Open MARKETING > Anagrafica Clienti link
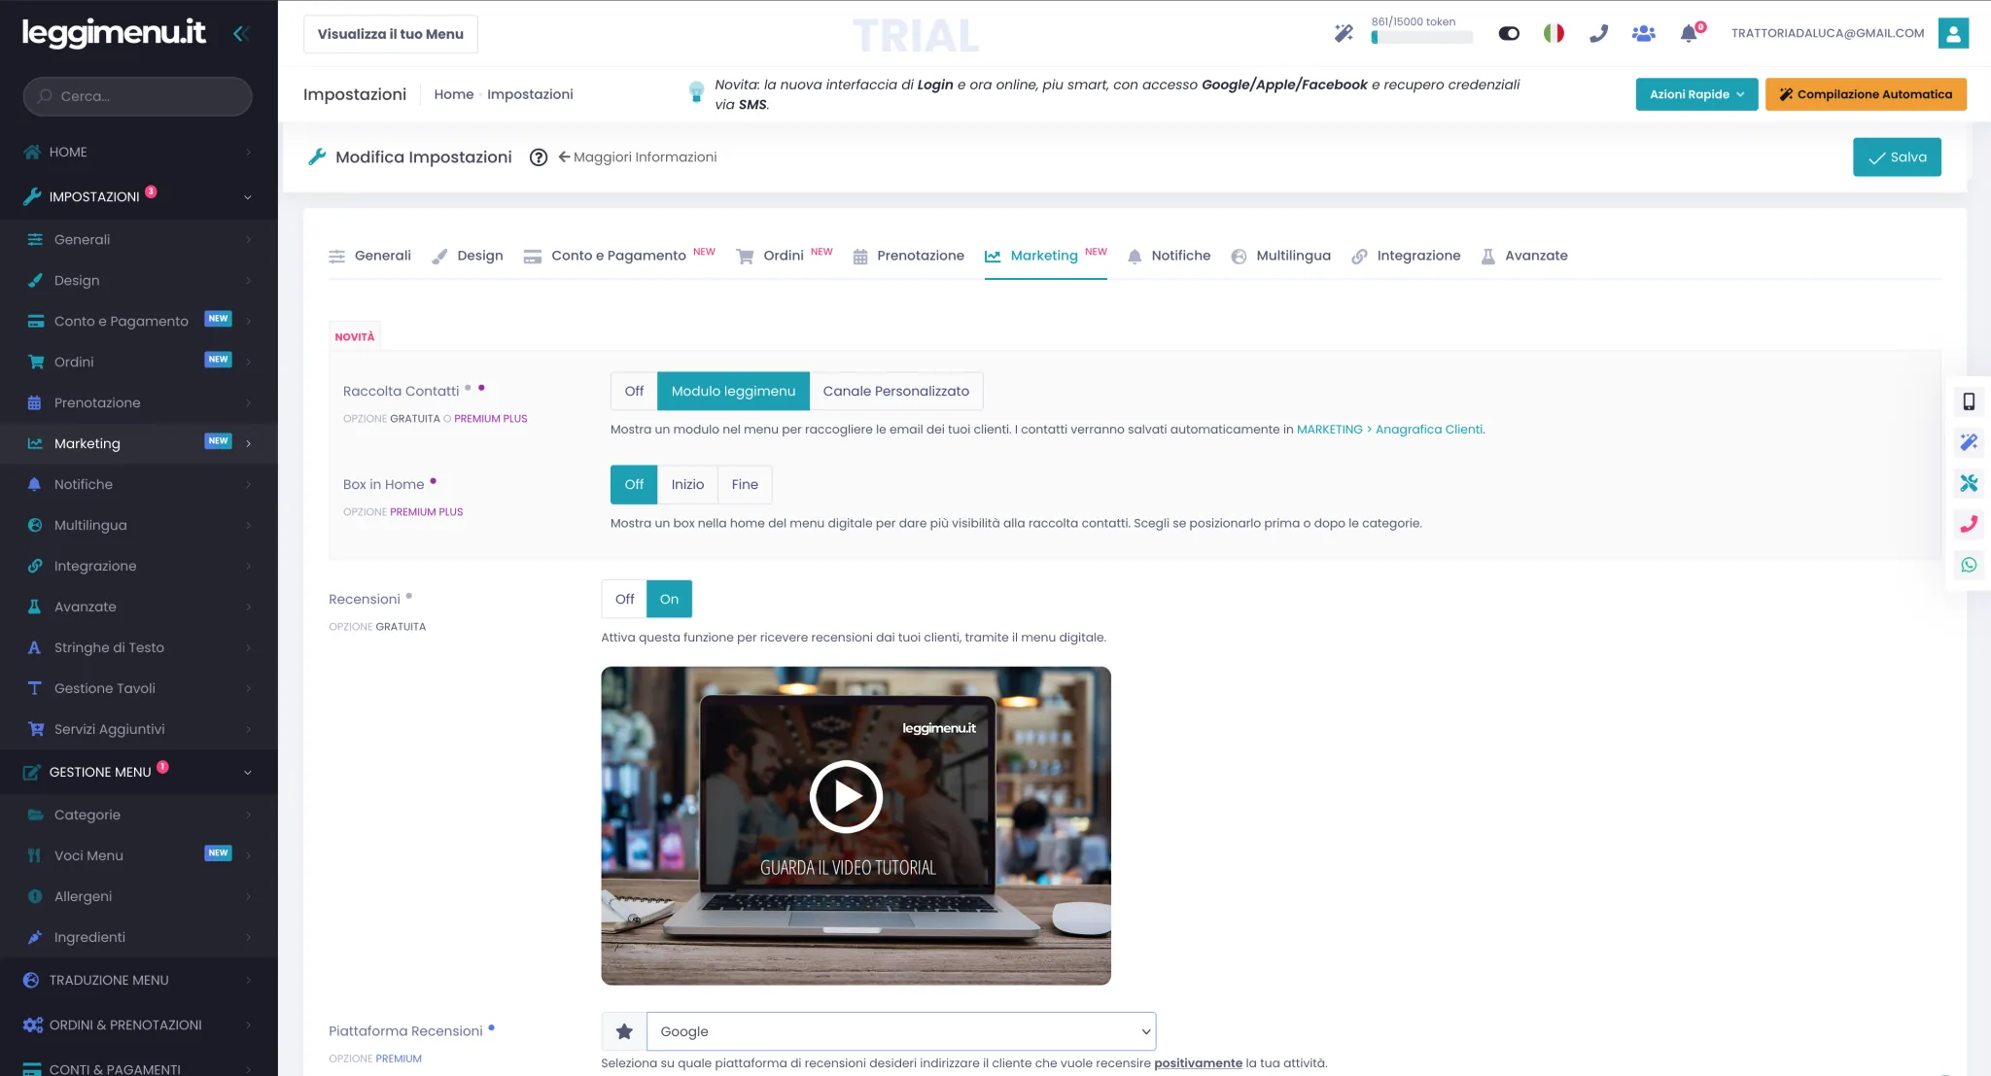This screenshot has height=1076, width=1991. [1390, 430]
